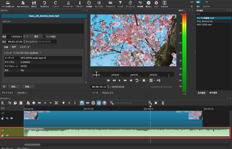Click the timeline zoom-in magnifier icon
Viewport: 232px width, 149px height.
coord(150,103)
